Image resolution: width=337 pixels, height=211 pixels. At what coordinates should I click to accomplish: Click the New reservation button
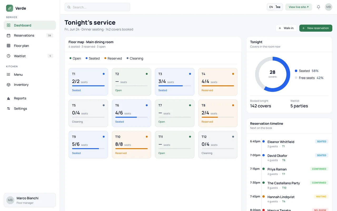316,28
